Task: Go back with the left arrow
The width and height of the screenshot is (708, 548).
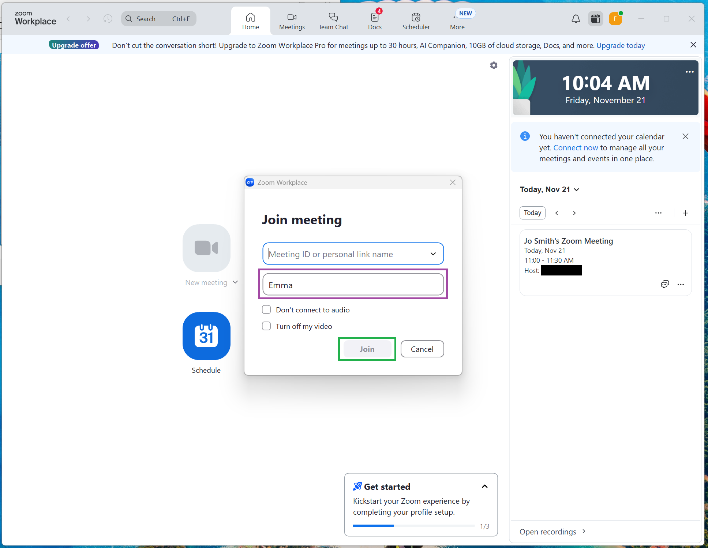Action: (68, 19)
